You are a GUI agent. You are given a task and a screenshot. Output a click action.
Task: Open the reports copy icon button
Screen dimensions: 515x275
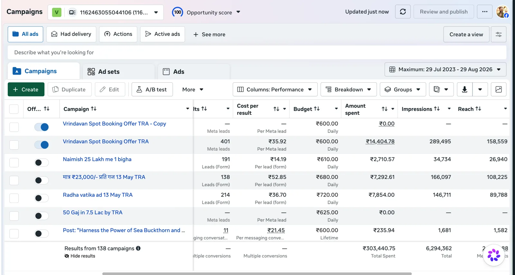click(441, 89)
